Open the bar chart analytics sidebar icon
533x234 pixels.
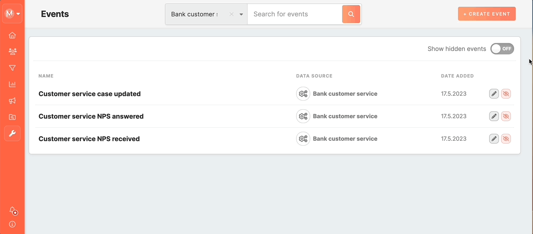pyautogui.click(x=12, y=84)
